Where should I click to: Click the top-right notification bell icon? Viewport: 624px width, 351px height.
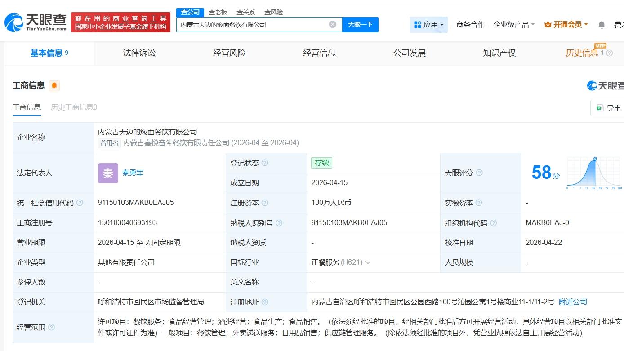(x=601, y=25)
